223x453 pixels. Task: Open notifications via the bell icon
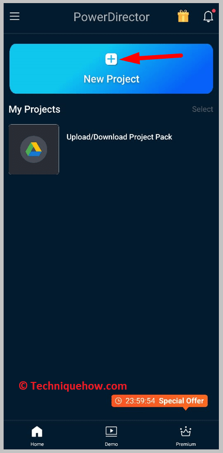(x=209, y=16)
